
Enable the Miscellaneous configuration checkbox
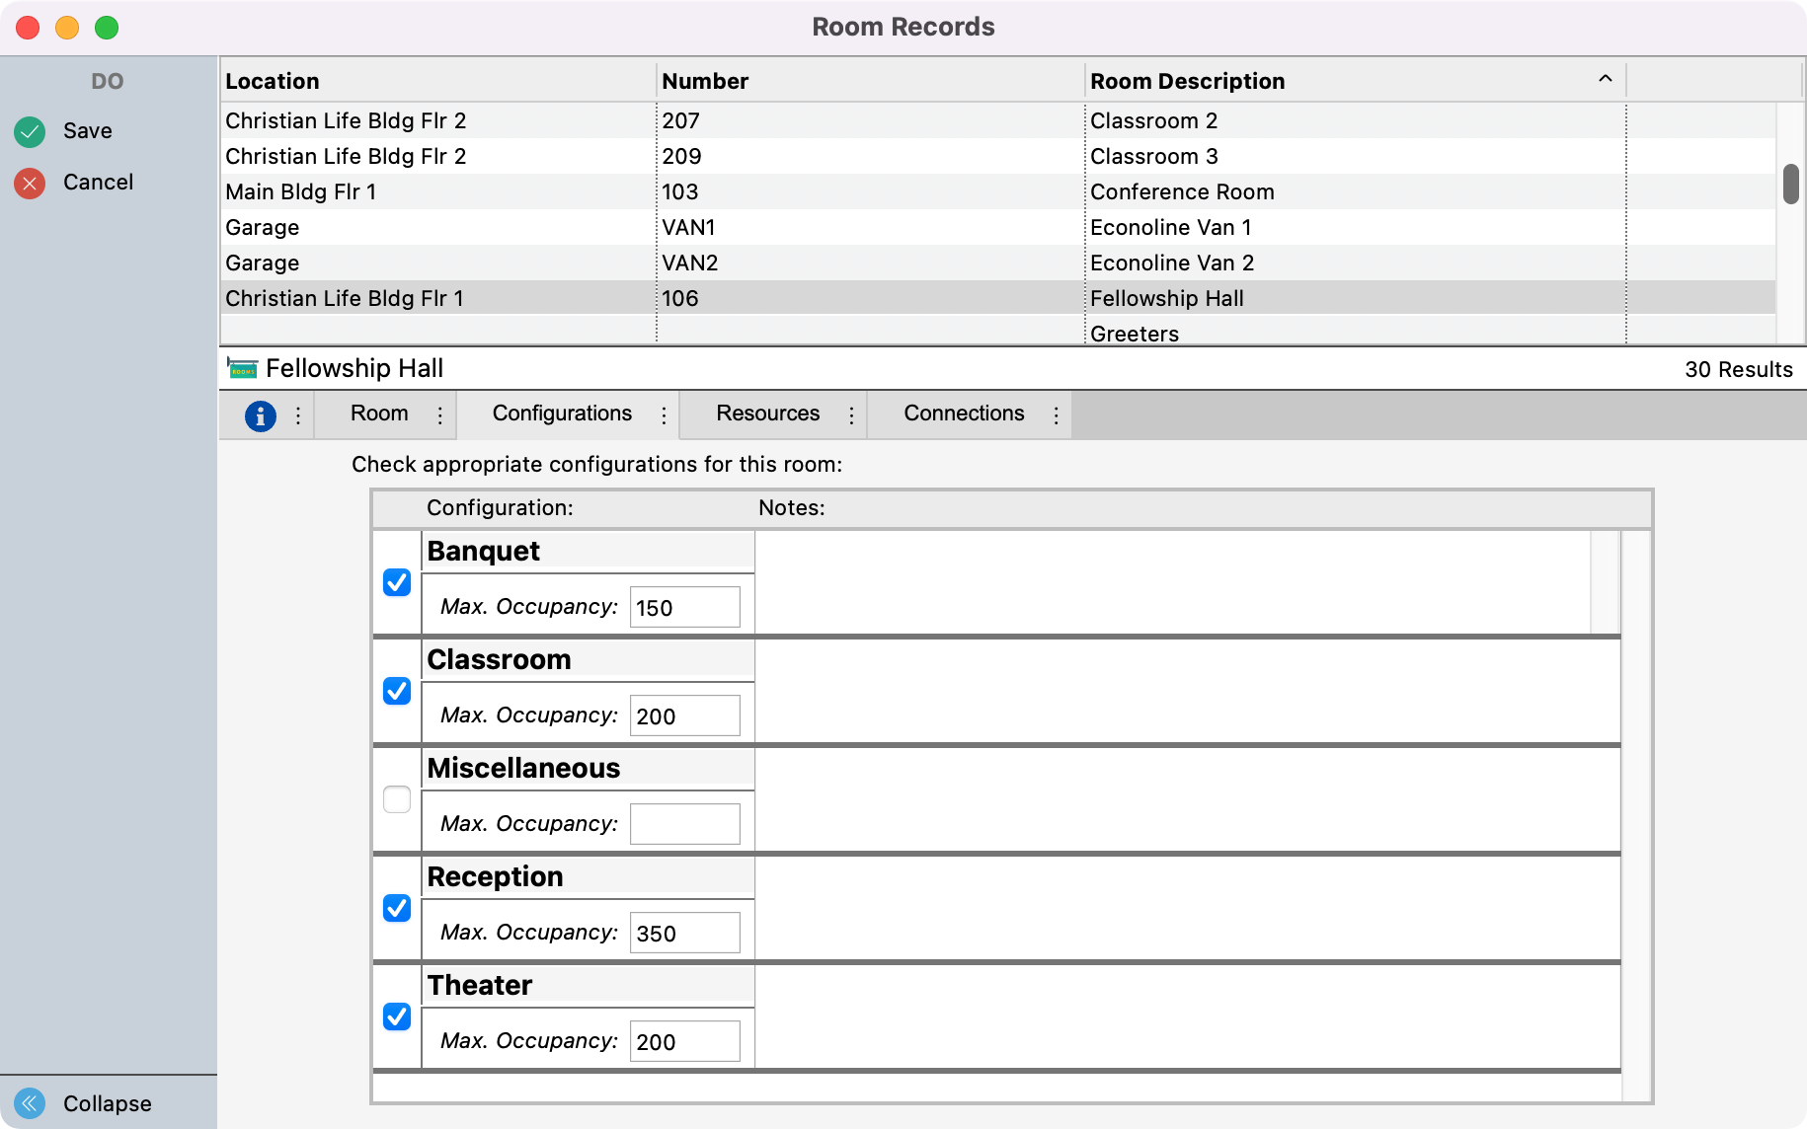(x=397, y=799)
